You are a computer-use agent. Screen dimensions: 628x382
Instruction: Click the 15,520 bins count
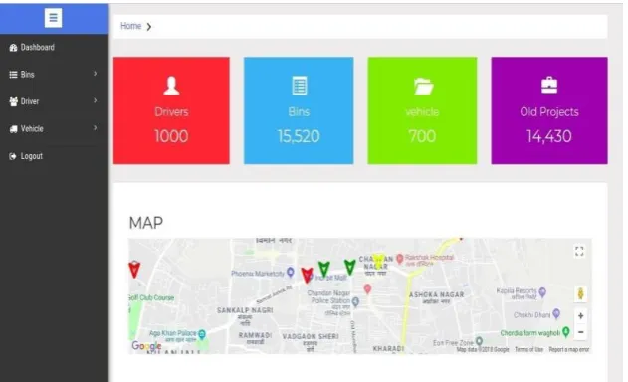pyautogui.click(x=299, y=136)
